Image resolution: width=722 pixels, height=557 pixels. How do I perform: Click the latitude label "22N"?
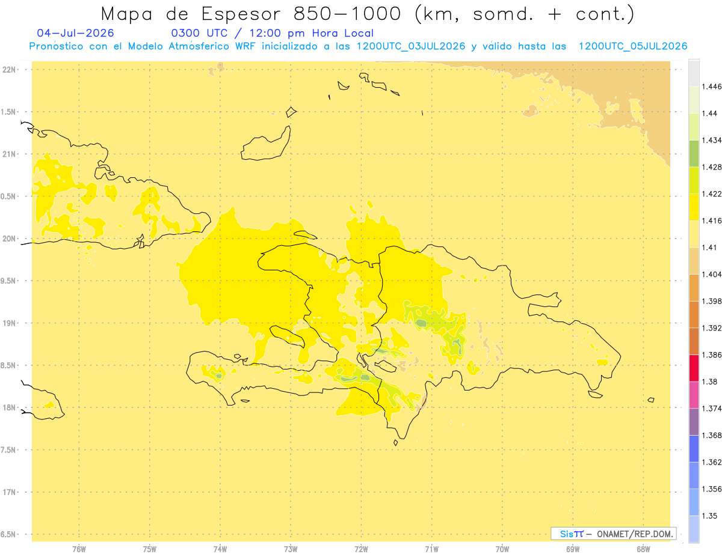tap(10, 70)
